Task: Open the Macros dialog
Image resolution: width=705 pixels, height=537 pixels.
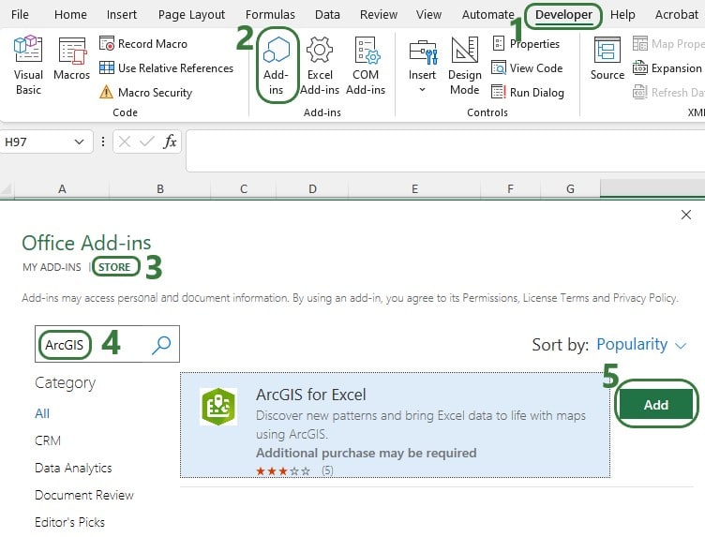Action: point(71,60)
